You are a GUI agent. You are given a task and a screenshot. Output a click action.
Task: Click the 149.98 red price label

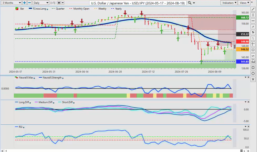point(240,42)
